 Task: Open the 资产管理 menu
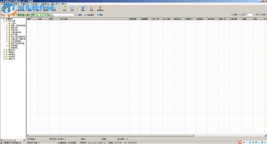point(15,4)
